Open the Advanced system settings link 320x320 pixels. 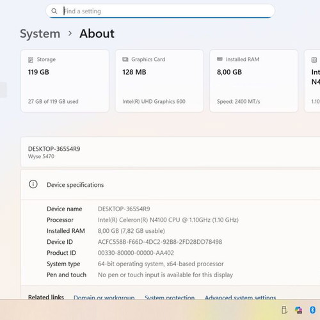[x=241, y=297]
